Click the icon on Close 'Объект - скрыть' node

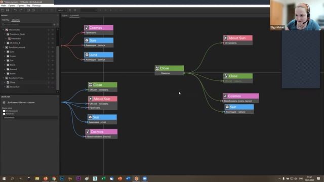(x=226, y=76)
